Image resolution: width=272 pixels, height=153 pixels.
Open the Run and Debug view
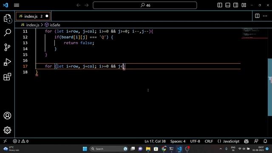(x=7, y=62)
